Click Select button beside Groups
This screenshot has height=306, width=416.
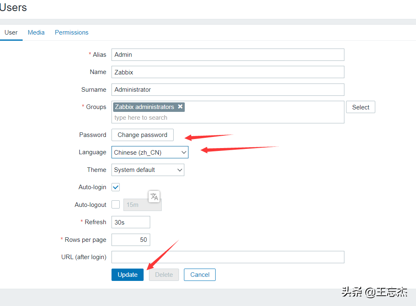point(360,107)
